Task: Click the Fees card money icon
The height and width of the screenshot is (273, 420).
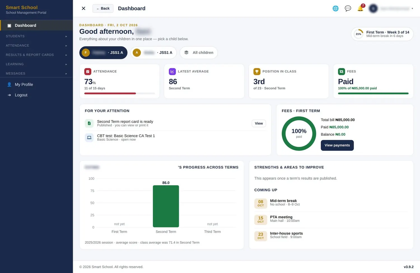Action: [341, 71]
